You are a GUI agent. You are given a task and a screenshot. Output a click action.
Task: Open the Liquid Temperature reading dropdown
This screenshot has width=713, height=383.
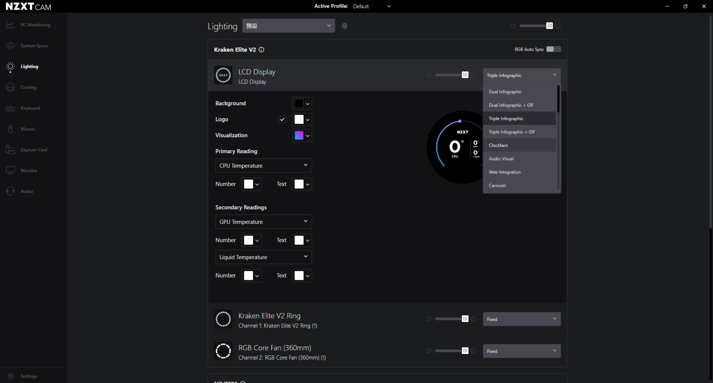(263, 257)
